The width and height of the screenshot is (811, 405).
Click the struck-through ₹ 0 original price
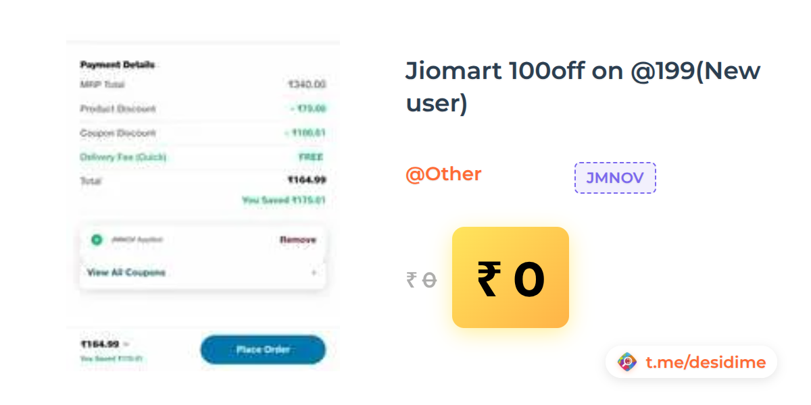pos(421,279)
